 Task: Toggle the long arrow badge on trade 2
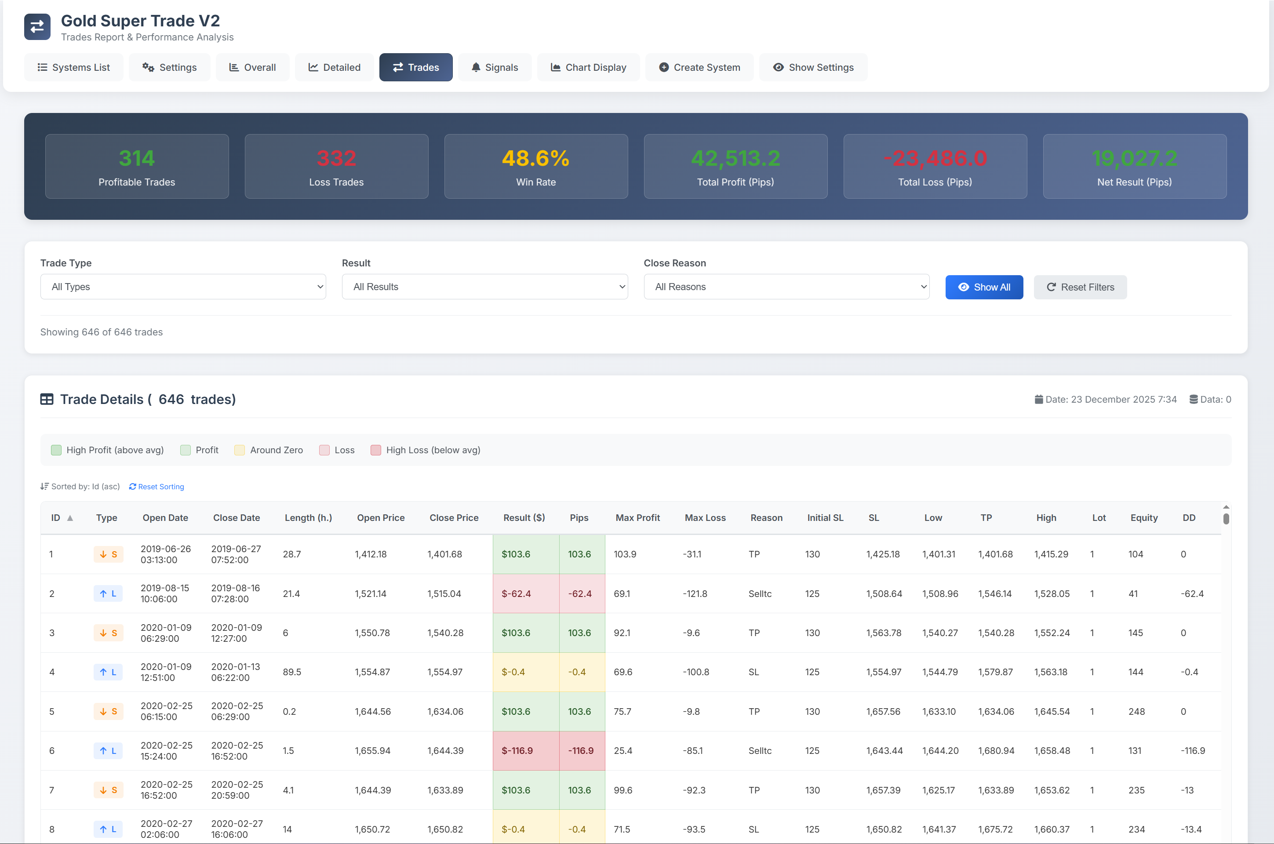click(108, 593)
